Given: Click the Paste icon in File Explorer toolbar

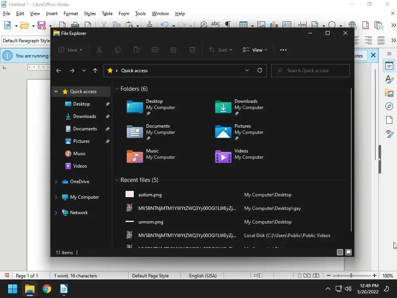Looking at the screenshot, I should (136, 50).
